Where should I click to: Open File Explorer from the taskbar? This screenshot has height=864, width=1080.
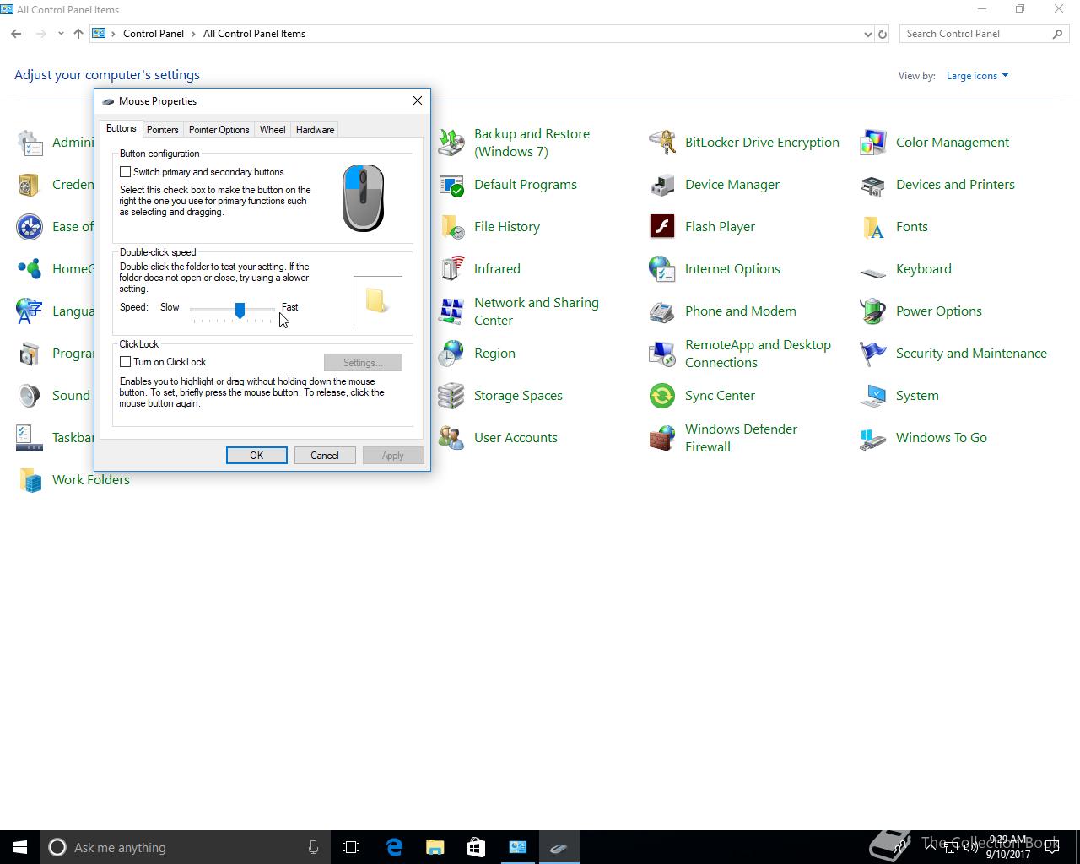(x=435, y=847)
